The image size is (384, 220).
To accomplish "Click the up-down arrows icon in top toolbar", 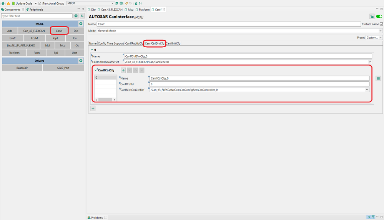I will [x=140, y=3].
